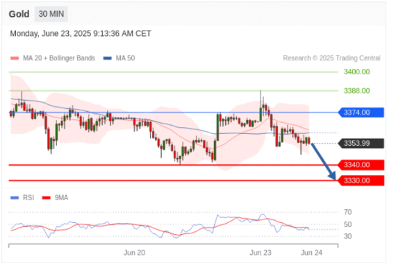
Task: Click the RSI legend swatch
Action: (15, 198)
